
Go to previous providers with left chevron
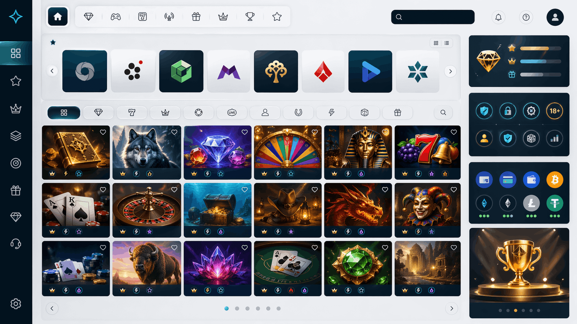pos(52,71)
